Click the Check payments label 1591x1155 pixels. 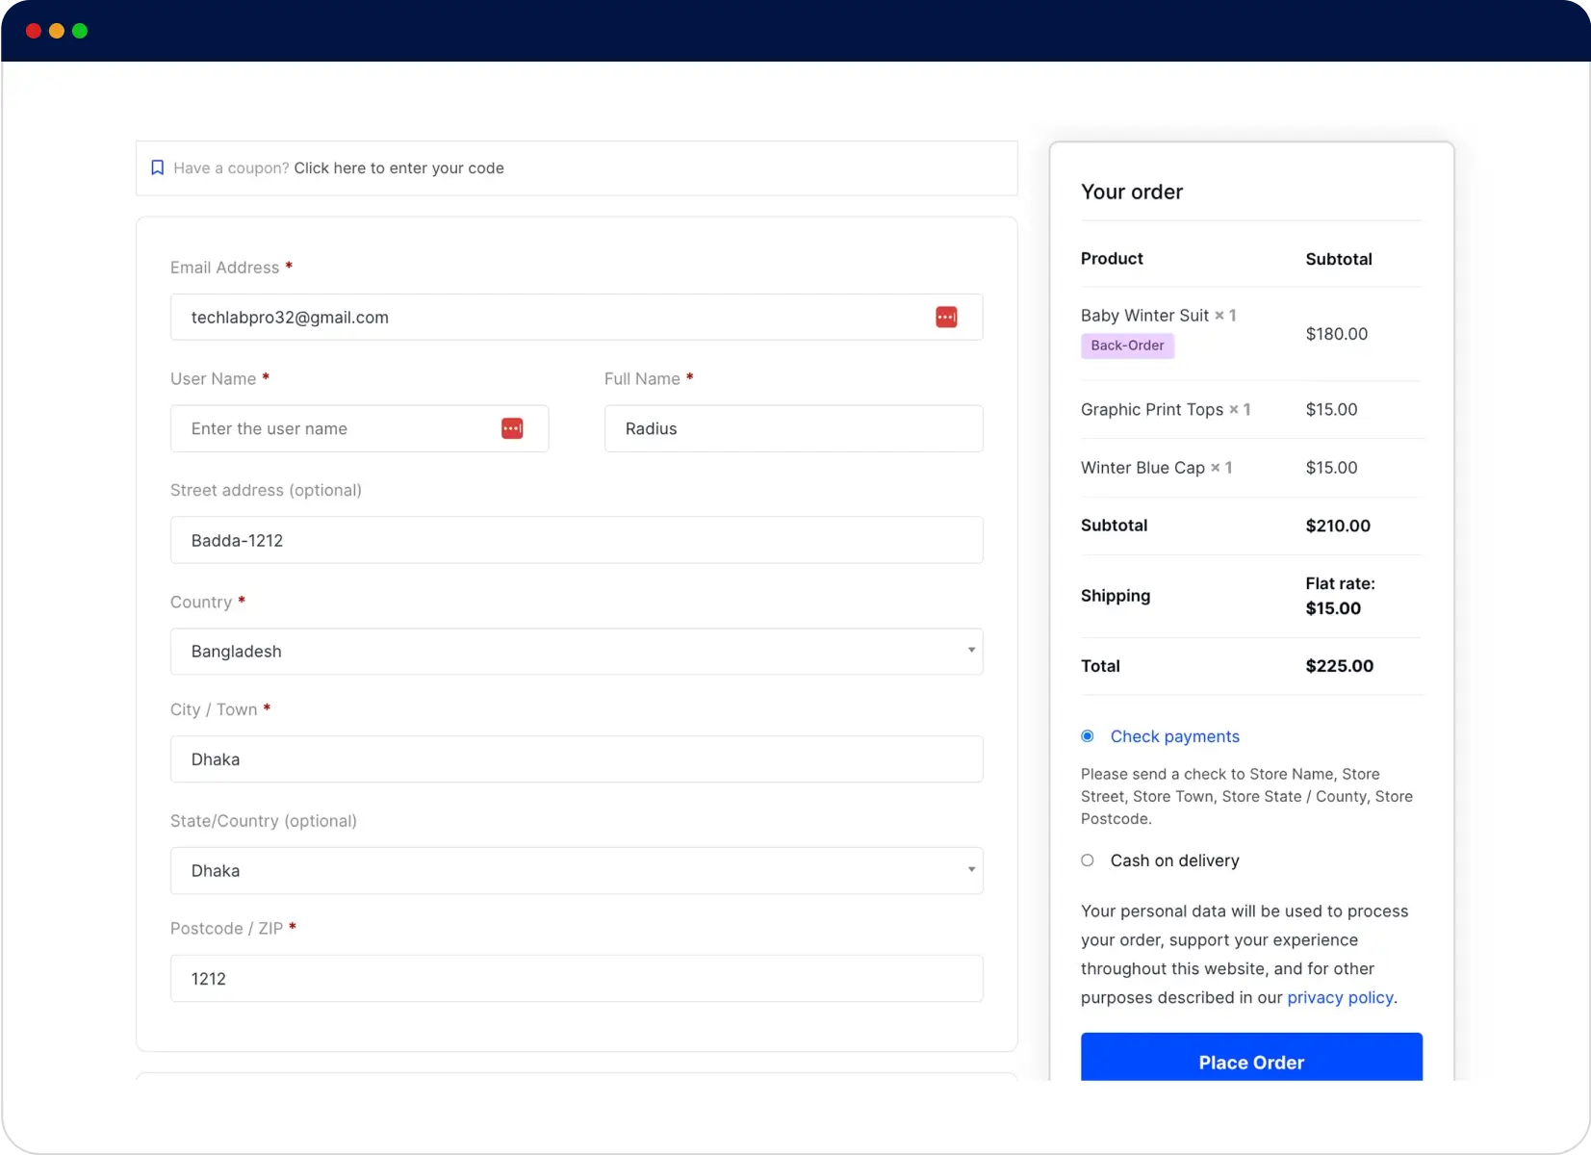pos(1175,736)
